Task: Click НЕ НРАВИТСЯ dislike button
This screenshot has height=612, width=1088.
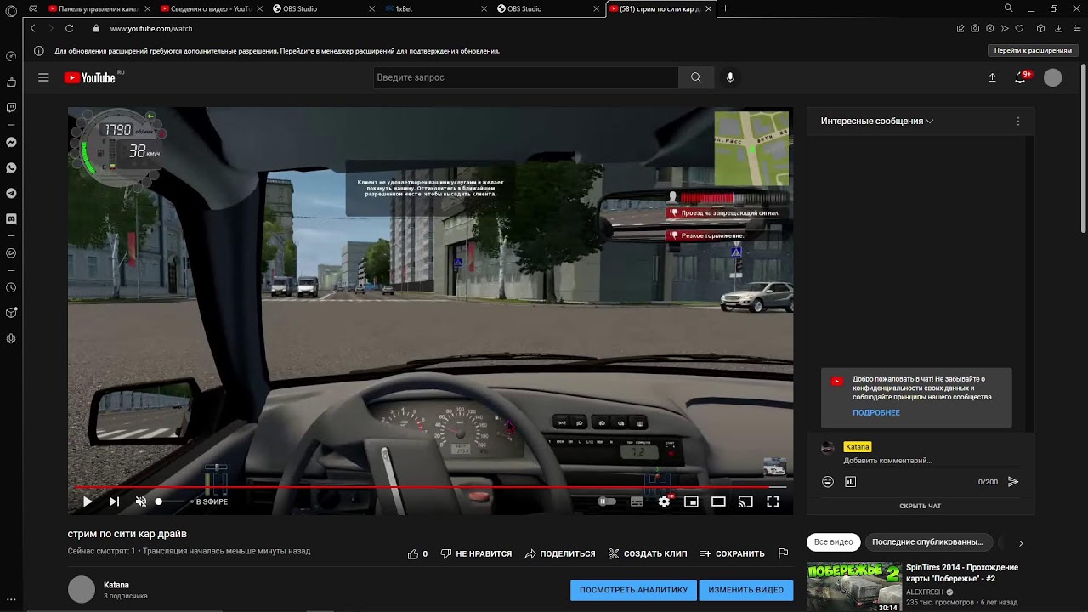Action: [476, 553]
